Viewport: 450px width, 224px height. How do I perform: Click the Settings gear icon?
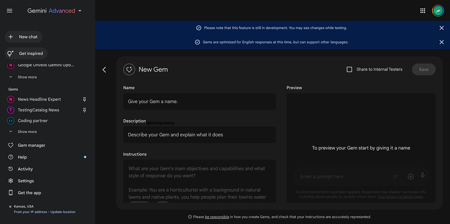(11, 181)
